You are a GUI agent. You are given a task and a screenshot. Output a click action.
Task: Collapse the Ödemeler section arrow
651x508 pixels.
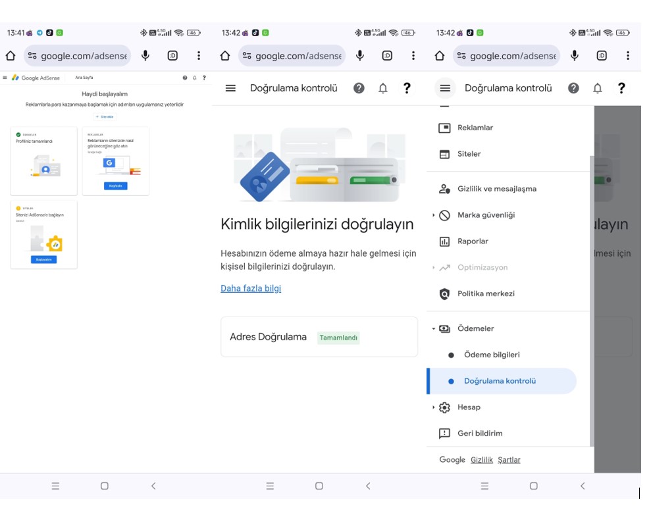pos(433,329)
